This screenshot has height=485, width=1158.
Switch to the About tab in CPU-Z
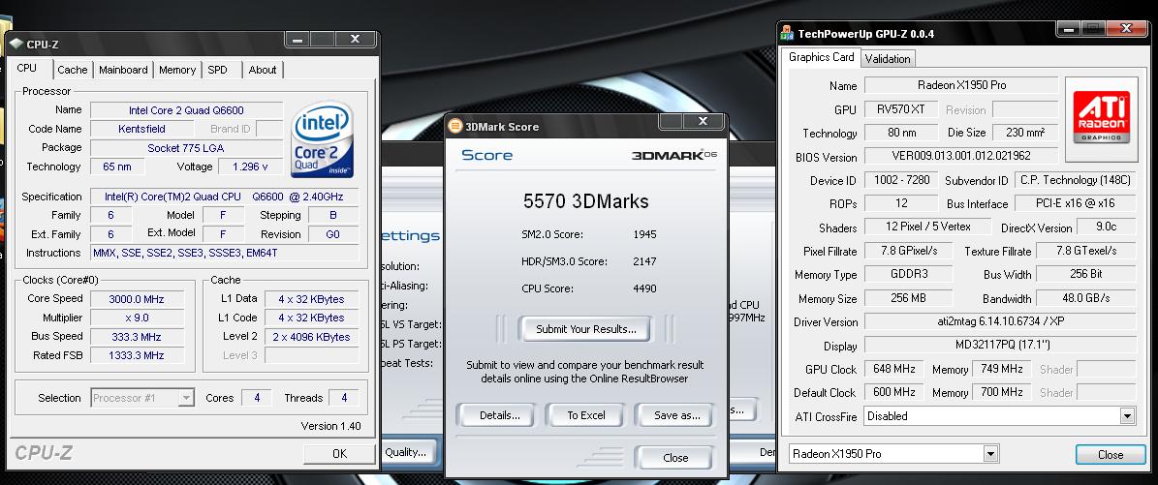tap(263, 70)
